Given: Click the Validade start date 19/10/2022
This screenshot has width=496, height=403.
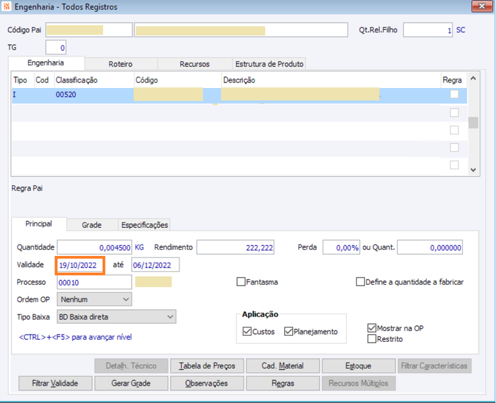Looking at the screenshot, I should coord(80,265).
